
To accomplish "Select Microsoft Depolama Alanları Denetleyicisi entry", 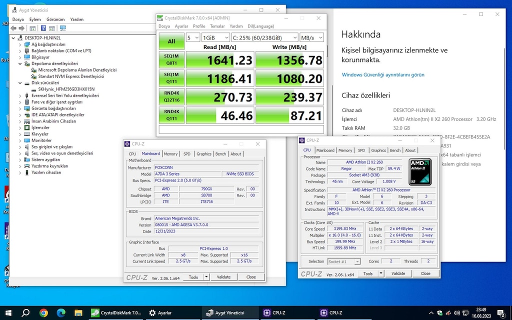I will pos(77,70).
